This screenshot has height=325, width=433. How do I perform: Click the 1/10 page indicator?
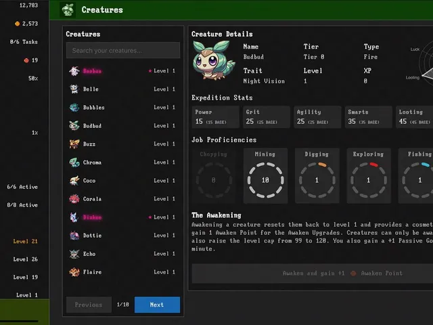pyautogui.click(x=123, y=305)
